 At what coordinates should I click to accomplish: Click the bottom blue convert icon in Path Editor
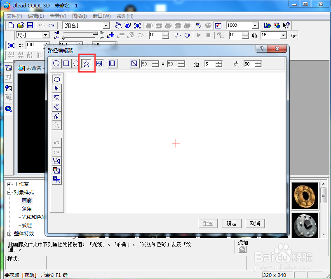click(x=57, y=180)
